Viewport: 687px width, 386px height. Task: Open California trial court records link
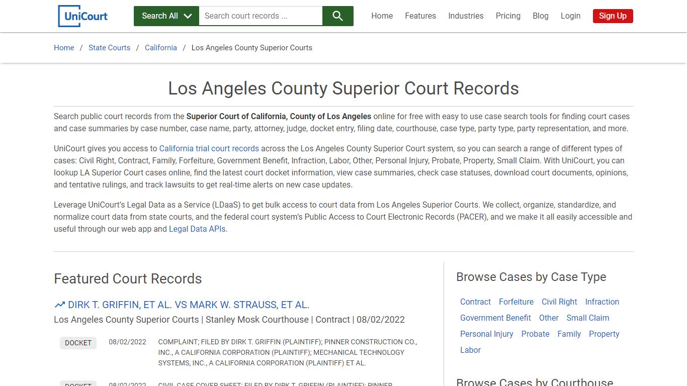(x=209, y=149)
